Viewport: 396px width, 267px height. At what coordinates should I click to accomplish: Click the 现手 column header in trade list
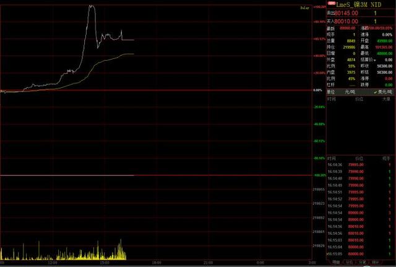[386, 159]
